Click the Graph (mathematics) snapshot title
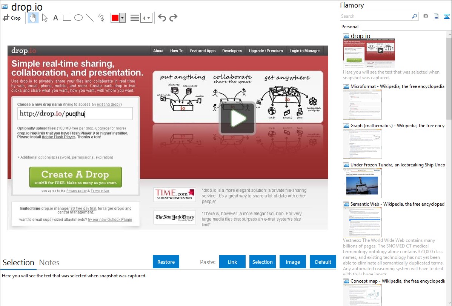The width and height of the screenshot is (452, 306). tap(398, 126)
